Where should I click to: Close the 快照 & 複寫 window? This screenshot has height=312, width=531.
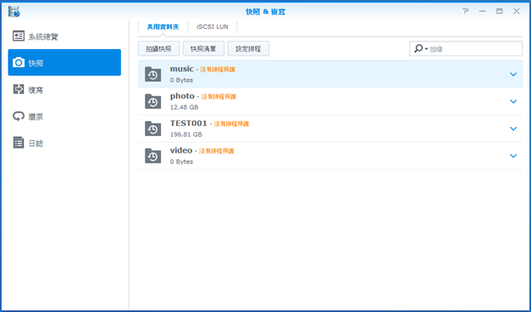click(516, 11)
